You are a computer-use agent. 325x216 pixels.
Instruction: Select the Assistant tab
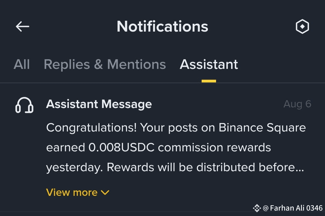[209, 64]
